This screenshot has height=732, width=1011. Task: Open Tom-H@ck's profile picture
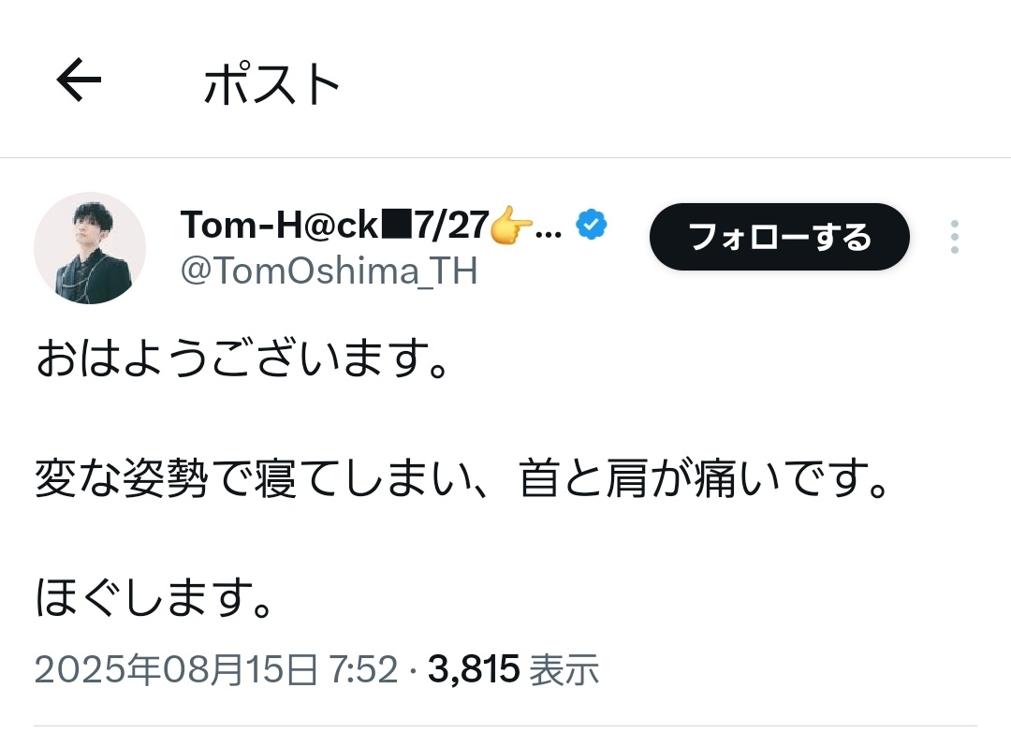[x=90, y=248]
